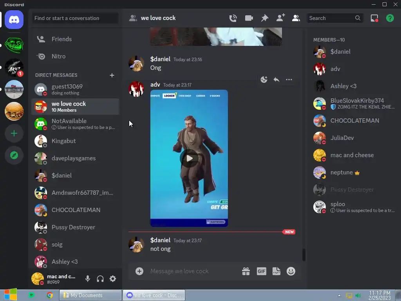
Task: Open User Settings gear
Action: [x=113, y=279]
